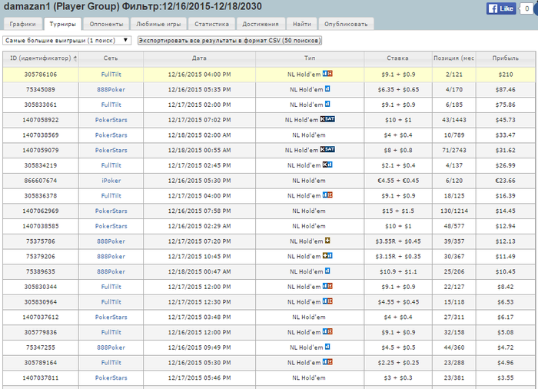
Task: Click type icon in row 305836378
Action: 327,195
